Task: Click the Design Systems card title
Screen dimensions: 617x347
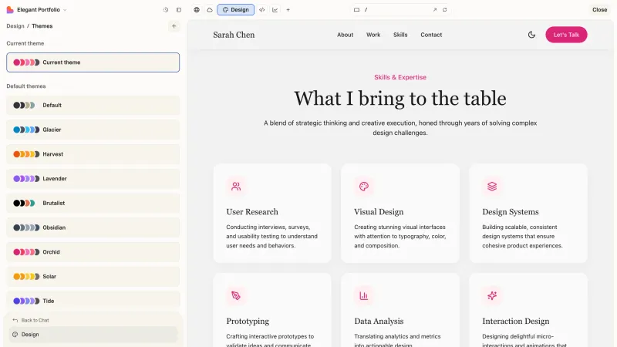Action: coord(511,211)
